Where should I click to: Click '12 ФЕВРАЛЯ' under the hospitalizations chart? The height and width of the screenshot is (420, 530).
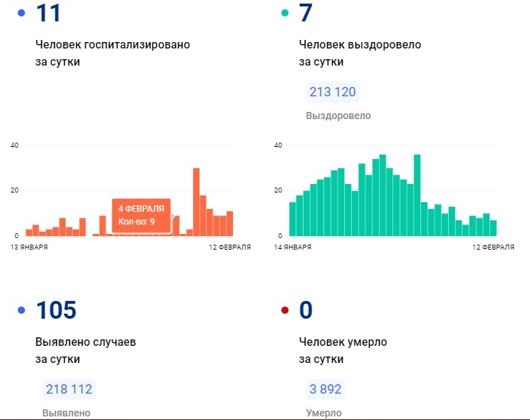pos(229,247)
